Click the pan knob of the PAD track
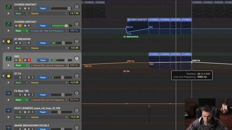 (x=76, y=58)
